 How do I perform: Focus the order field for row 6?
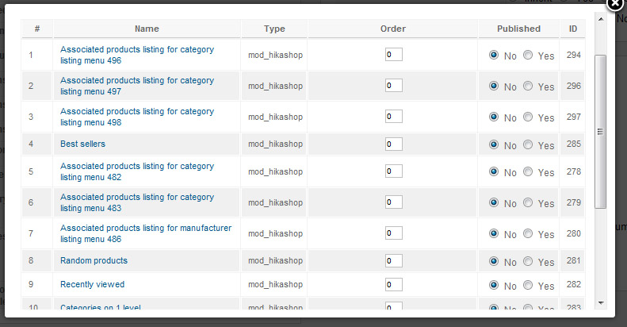tap(393, 202)
